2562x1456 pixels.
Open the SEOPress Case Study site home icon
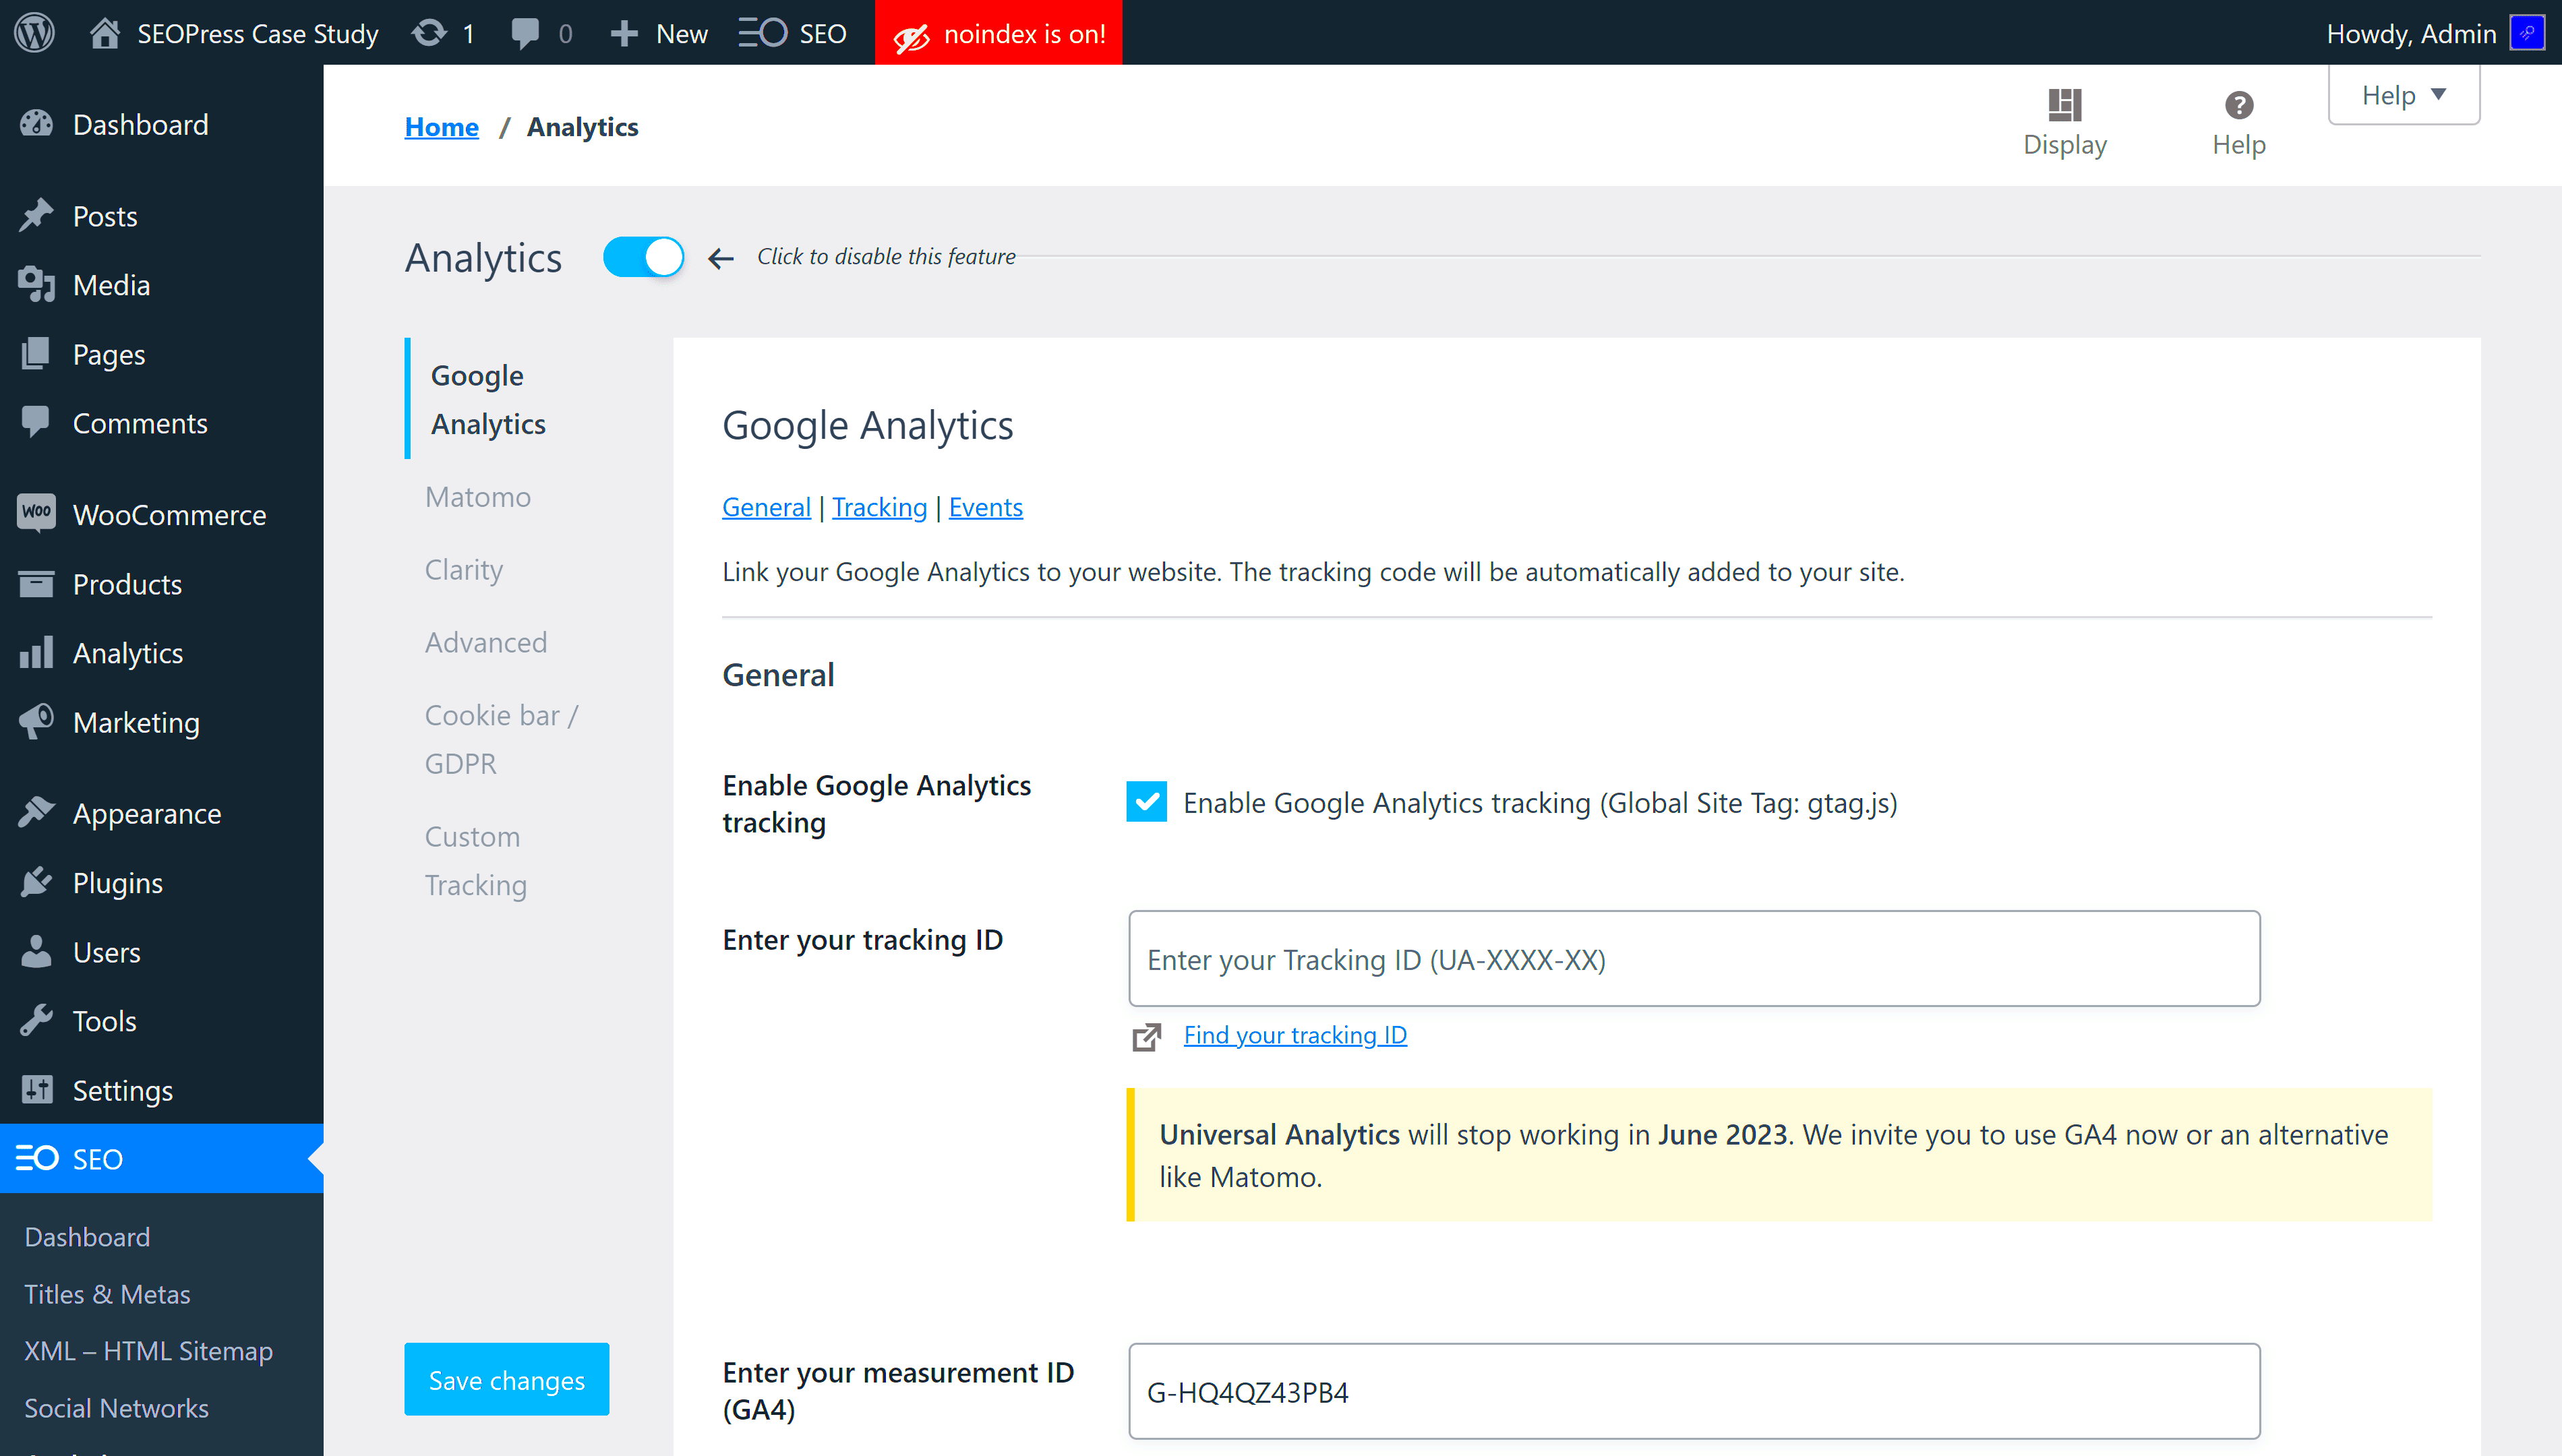coord(104,33)
